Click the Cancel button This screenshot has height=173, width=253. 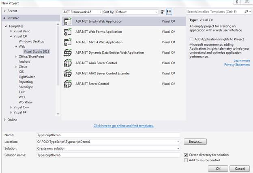[x=240, y=169]
